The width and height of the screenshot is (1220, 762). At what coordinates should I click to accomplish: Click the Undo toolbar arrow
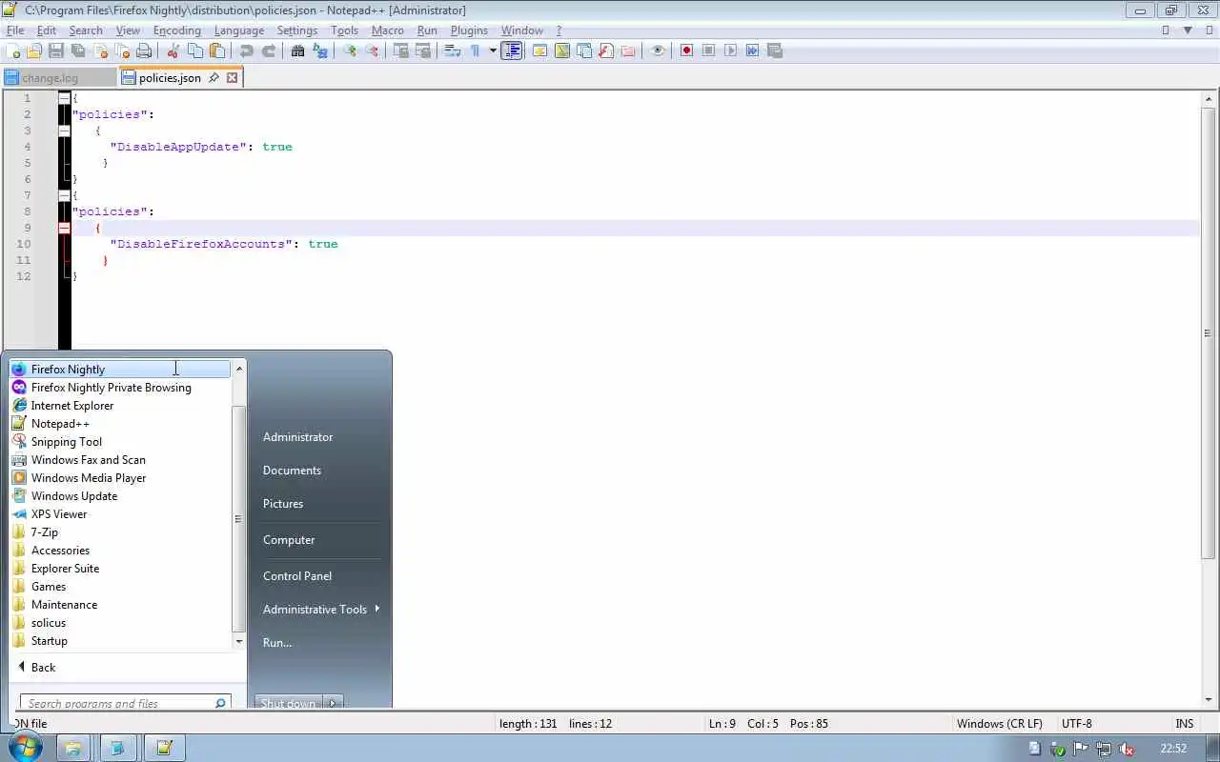click(245, 50)
